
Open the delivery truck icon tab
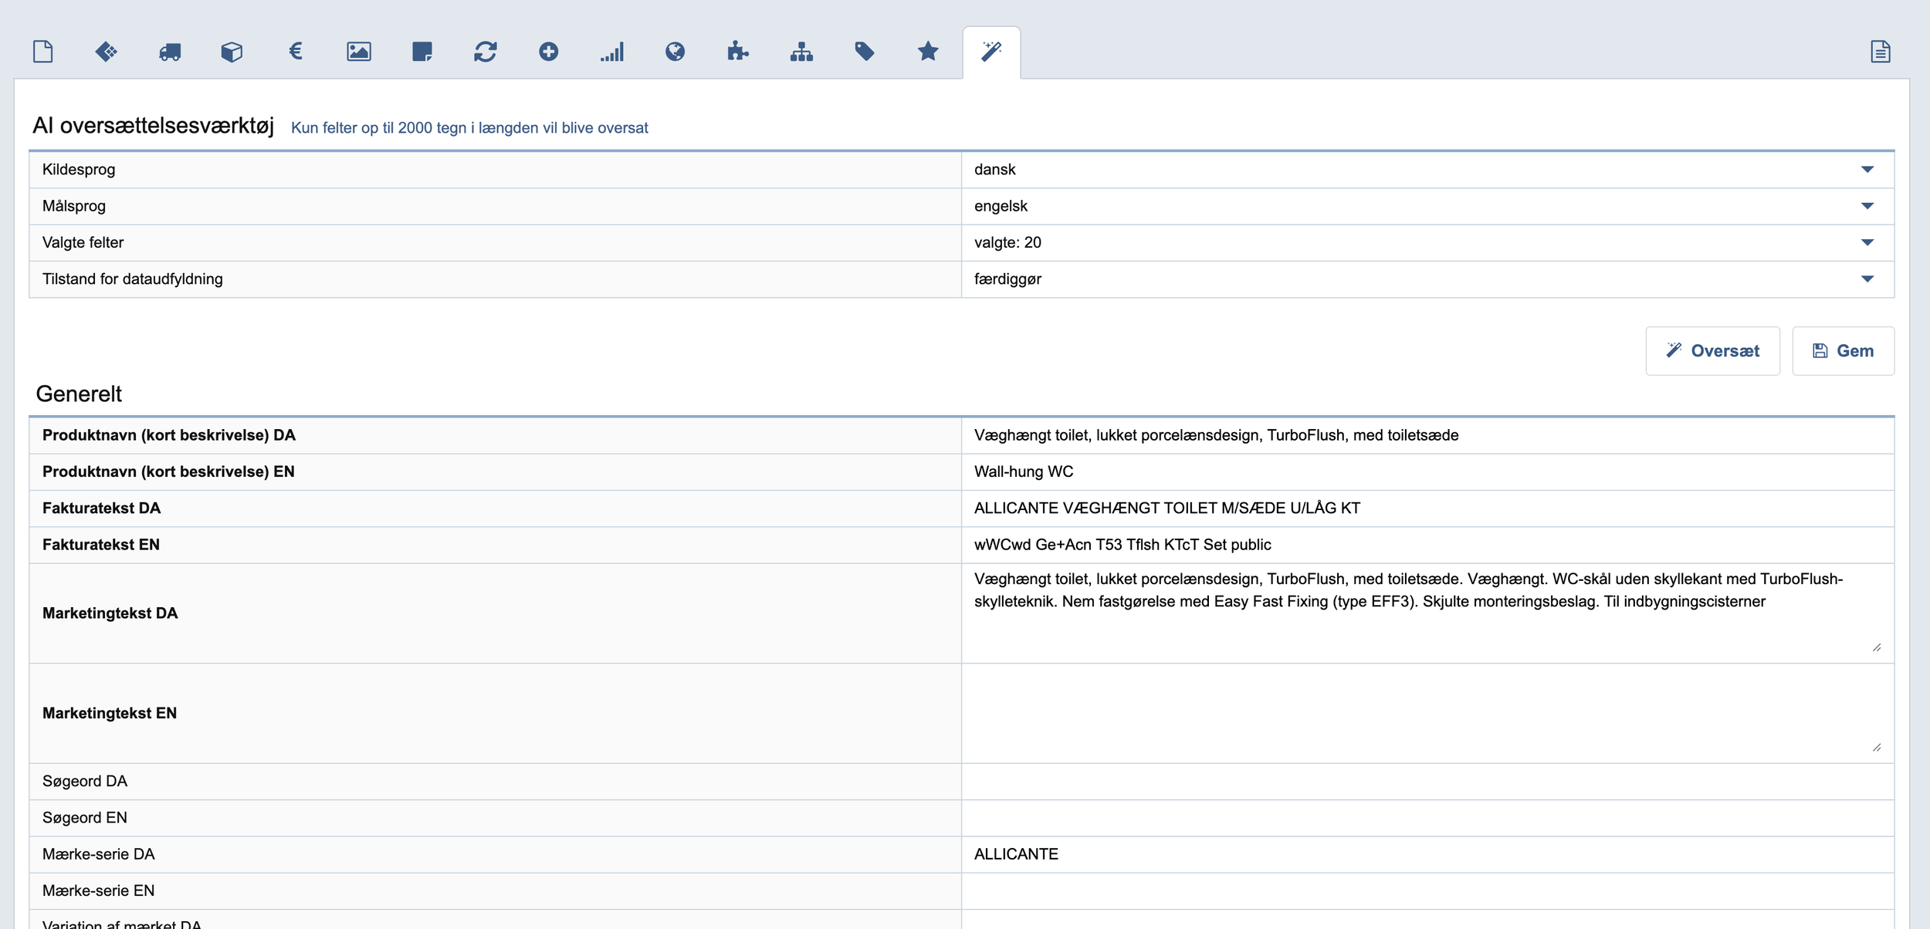170,52
